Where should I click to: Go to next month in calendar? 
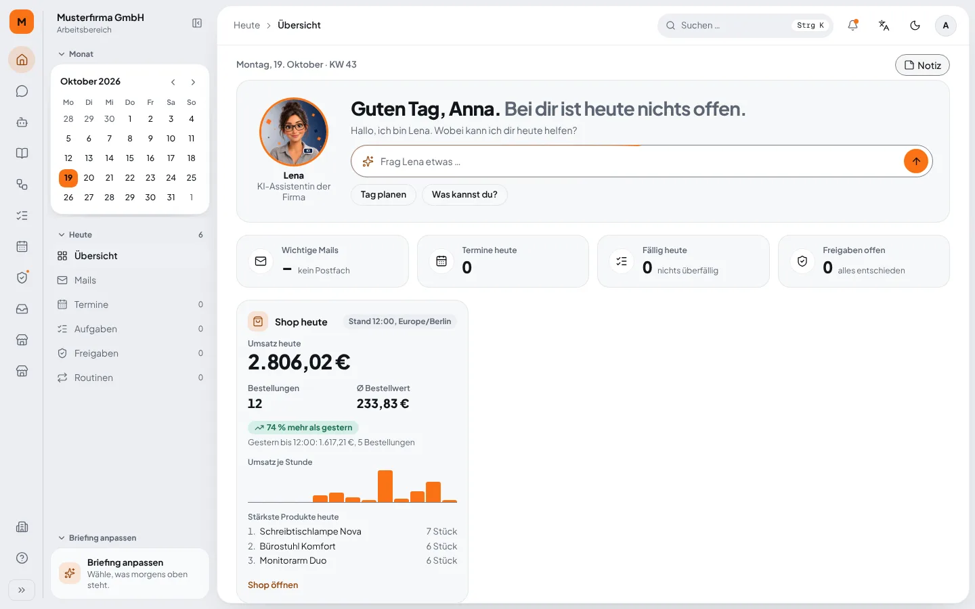pyautogui.click(x=193, y=82)
